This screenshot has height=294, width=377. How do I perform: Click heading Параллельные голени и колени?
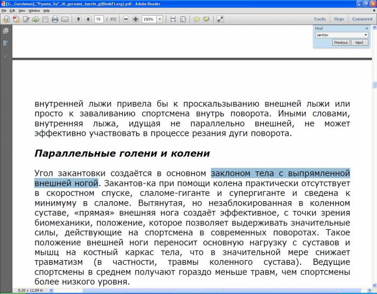[x=122, y=153]
